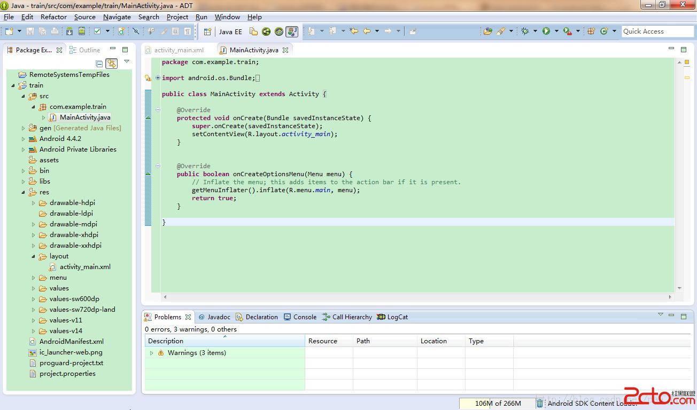Collapse the onCreate method fold marker
Image resolution: width=697 pixels, height=410 pixels.
[158, 110]
